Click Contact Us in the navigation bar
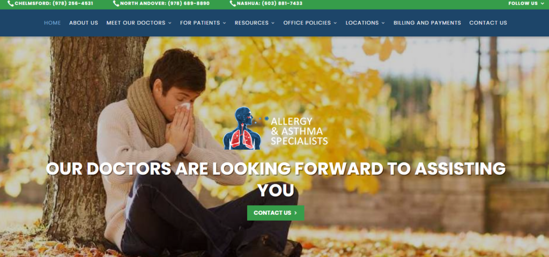This screenshot has width=549, height=257. pos(488,22)
